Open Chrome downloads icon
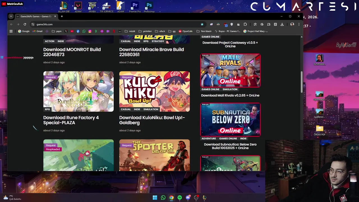Viewport: 359px width, 202px height. [282, 24]
